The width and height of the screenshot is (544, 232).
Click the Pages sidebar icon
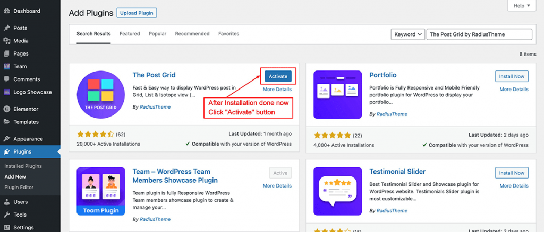6,53
